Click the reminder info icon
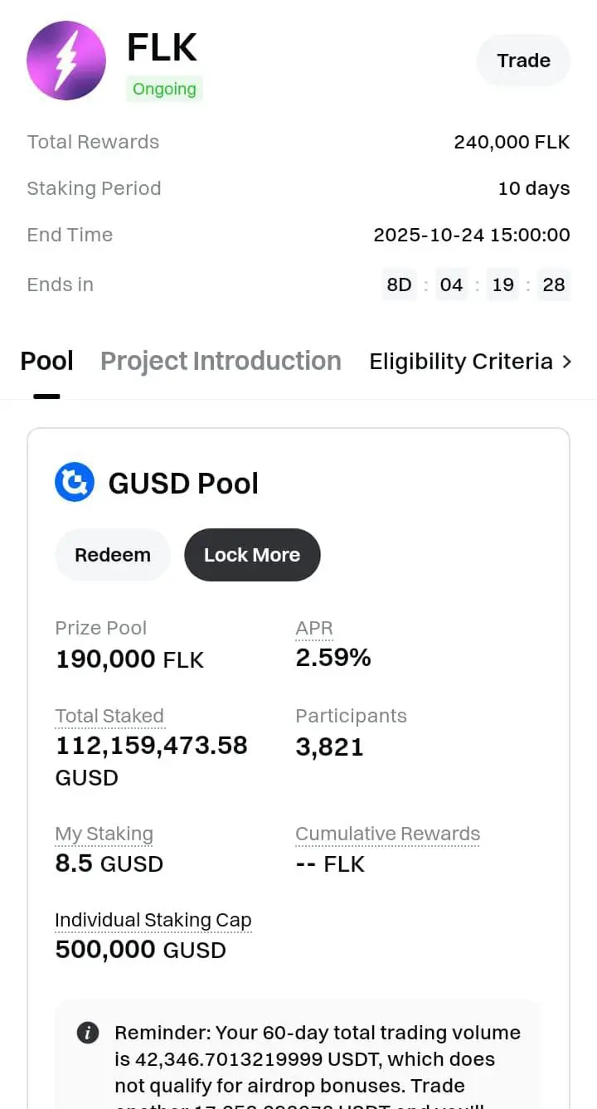The image size is (597, 1109). [x=88, y=1033]
